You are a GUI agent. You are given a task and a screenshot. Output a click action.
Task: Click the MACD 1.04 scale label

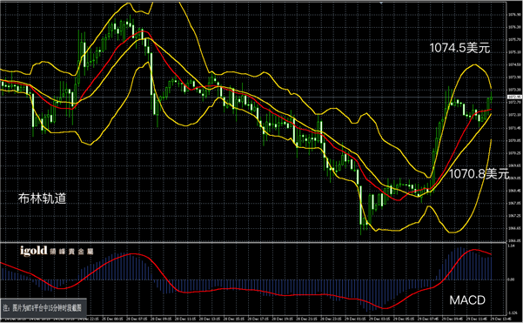512,246
